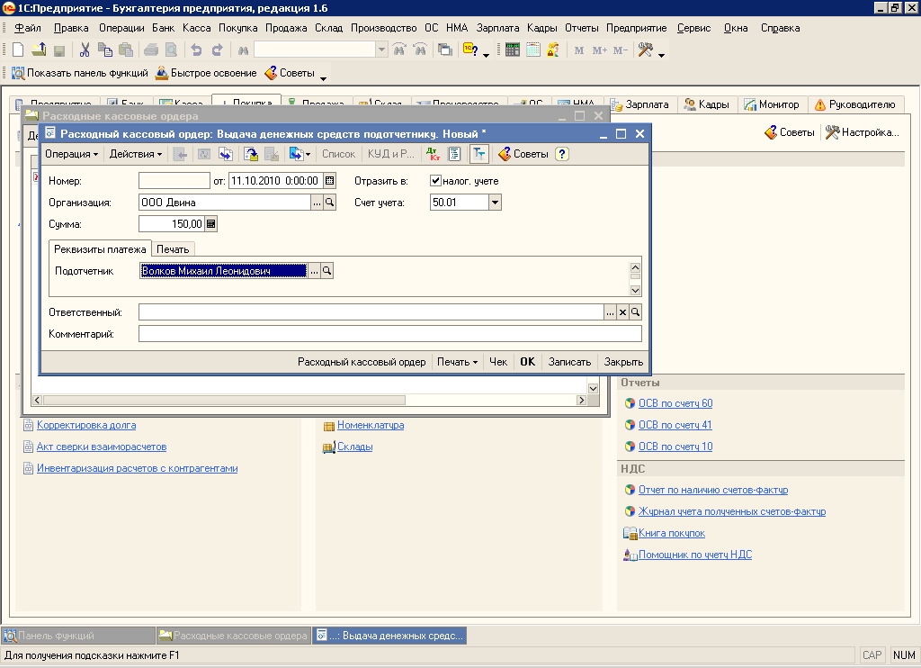Screen dimensions: 921x668
Task: Click the Записать button
Action: tap(569, 362)
